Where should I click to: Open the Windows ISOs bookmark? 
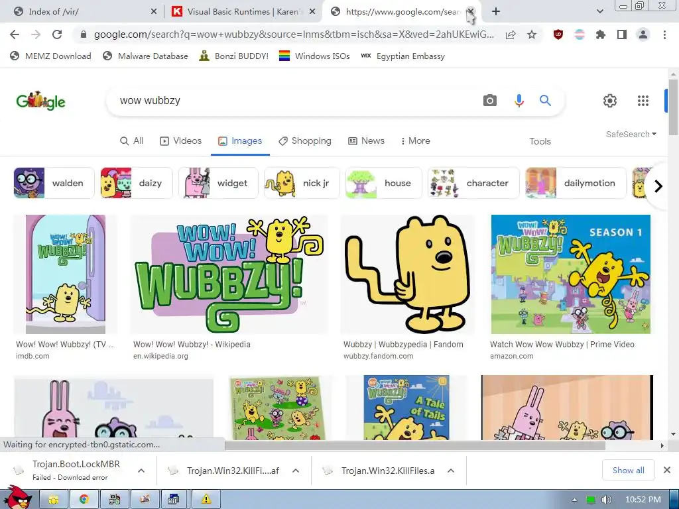click(314, 56)
